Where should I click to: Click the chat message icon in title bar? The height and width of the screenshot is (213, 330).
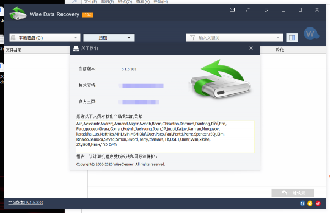point(248,10)
